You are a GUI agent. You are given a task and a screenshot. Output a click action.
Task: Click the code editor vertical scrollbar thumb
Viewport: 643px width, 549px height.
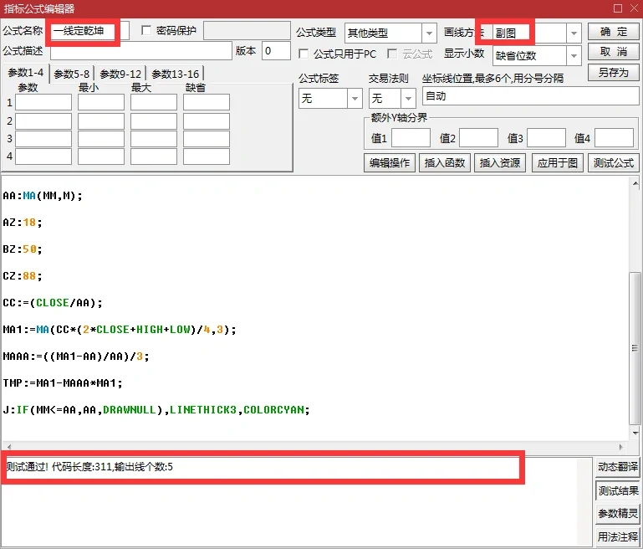(635, 348)
